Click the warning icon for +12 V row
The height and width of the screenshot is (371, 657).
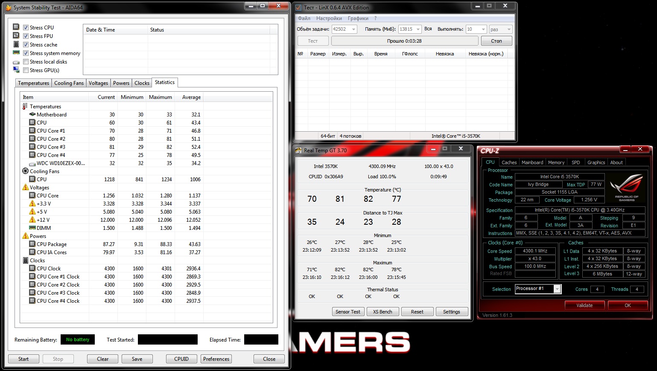(x=32, y=220)
